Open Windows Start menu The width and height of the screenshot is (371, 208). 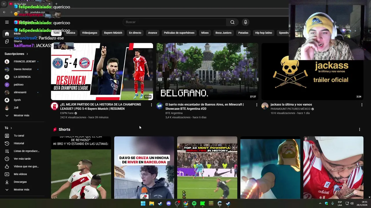click(143, 203)
